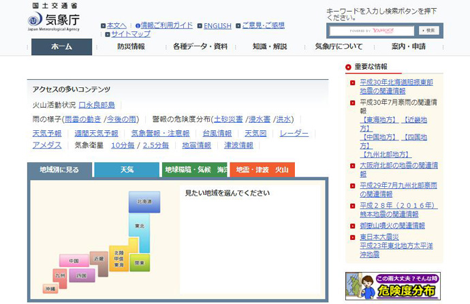
Task: Open the 2.5分毎 satellite link
Action: pos(156,145)
